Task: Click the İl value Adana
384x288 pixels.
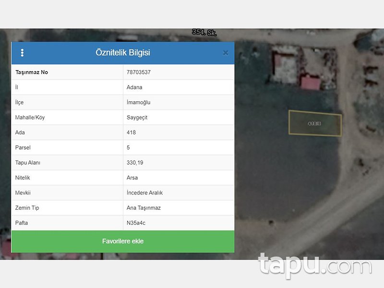Action: click(x=134, y=87)
